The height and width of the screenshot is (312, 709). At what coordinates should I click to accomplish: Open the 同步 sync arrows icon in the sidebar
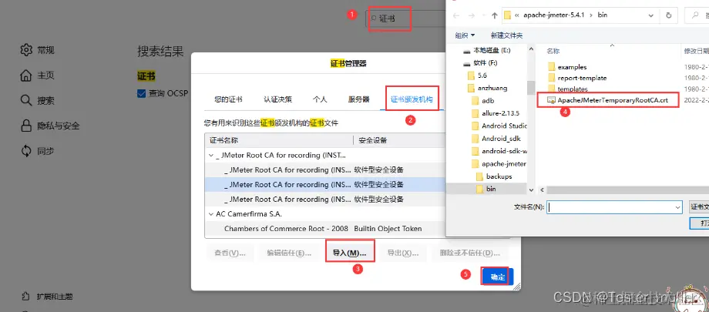tap(26, 151)
